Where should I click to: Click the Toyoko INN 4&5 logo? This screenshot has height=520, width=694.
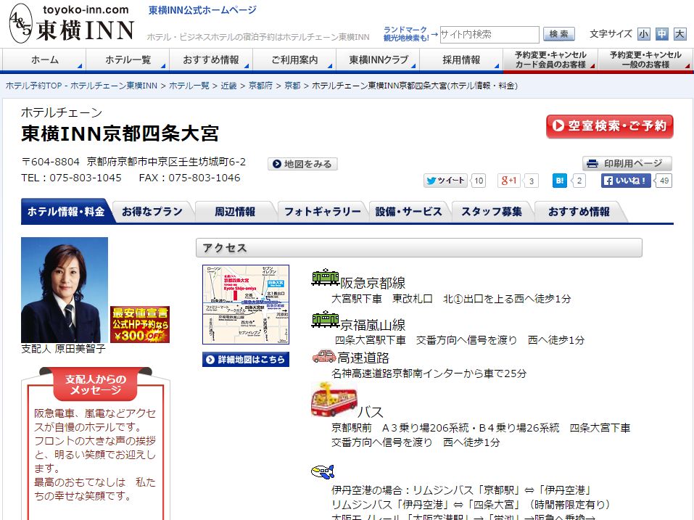tap(72, 23)
